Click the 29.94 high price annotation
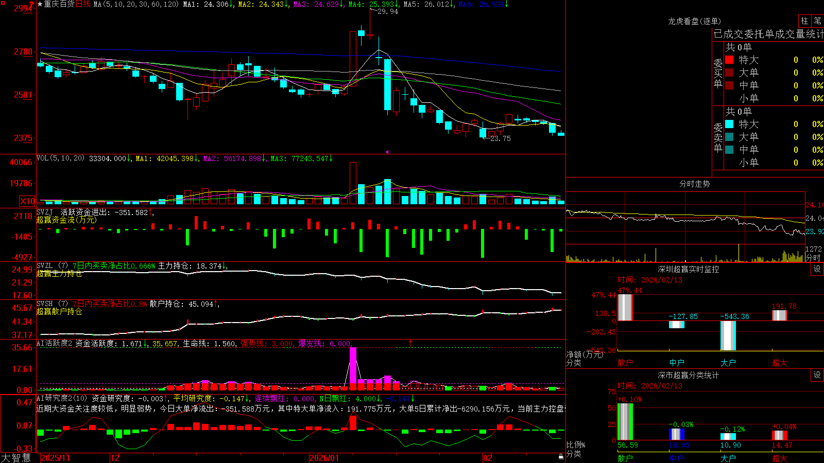 coord(388,11)
